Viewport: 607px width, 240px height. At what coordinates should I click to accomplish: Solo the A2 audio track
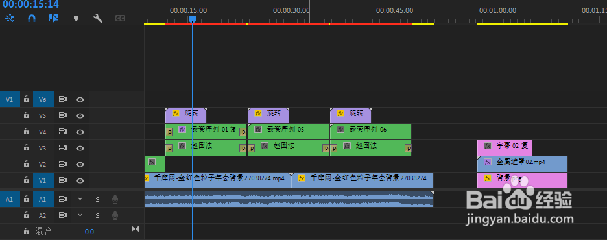click(x=97, y=215)
